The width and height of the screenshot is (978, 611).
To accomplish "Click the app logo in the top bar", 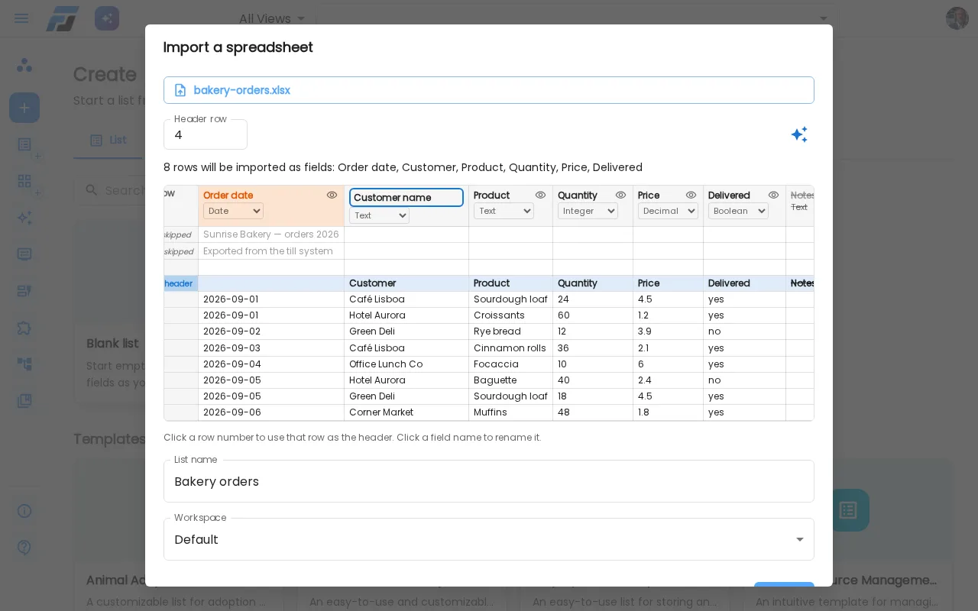I will point(62,18).
